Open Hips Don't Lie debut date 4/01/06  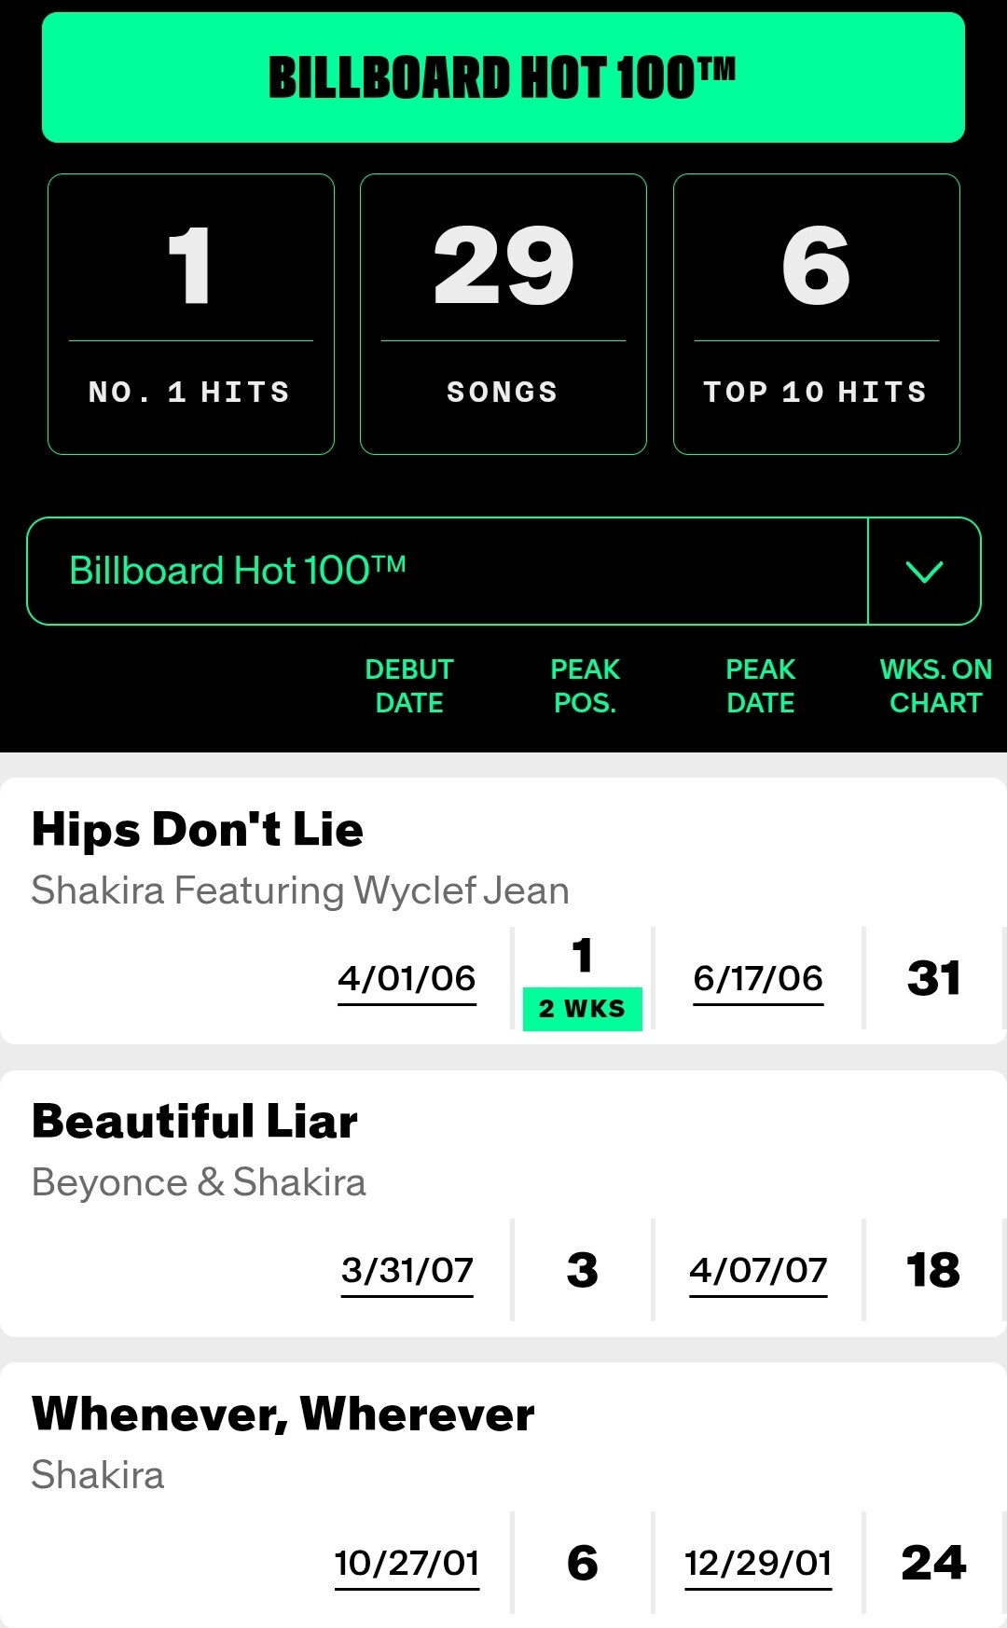click(407, 978)
